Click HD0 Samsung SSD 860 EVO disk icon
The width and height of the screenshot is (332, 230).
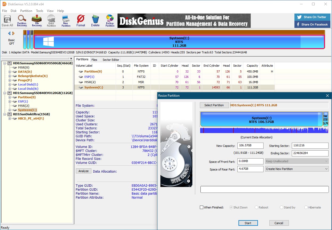click(10, 63)
